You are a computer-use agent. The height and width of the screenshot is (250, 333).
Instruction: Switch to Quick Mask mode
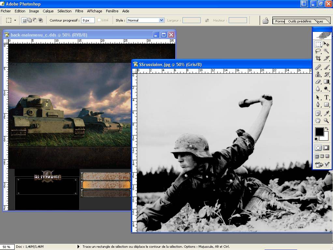click(x=326, y=148)
